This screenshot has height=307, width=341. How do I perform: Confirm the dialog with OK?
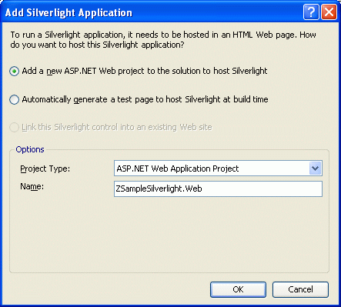click(238, 289)
